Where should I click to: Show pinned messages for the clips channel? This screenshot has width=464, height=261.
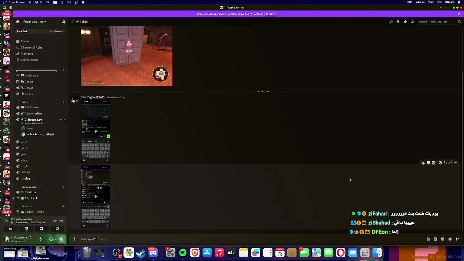tap(405, 22)
